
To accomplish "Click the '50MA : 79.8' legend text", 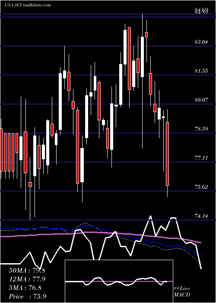I will pos(27,271).
